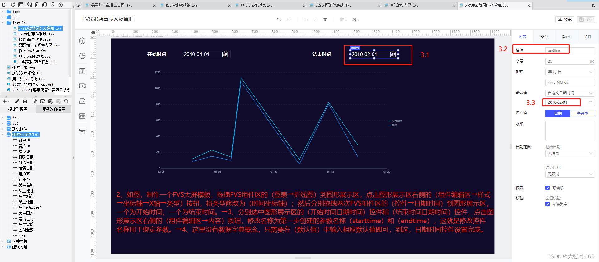Click the locate current file target icon
This screenshot has width=599, height=262.
(61, 5)
